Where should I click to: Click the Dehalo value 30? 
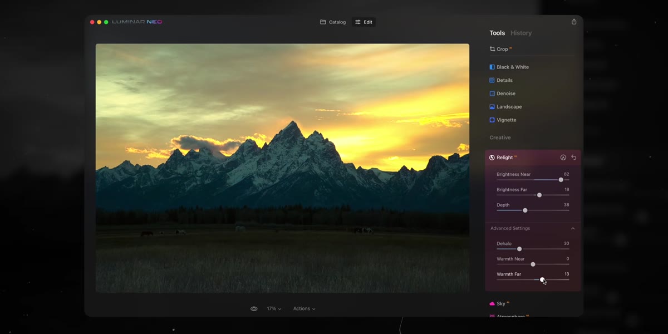pos(566,243)
